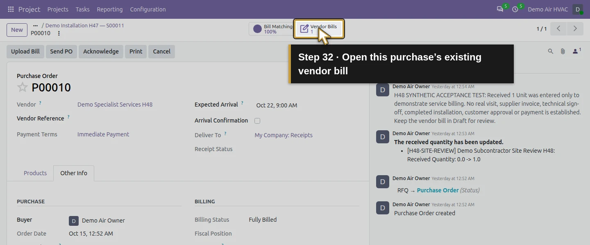Click the SYNTHETIC ACCEPTANCE TEST message text

[x=488, y=108]
